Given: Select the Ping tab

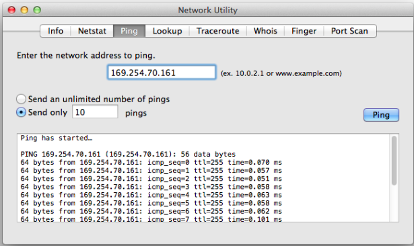Looking at the screenshot, I should 129,31.
